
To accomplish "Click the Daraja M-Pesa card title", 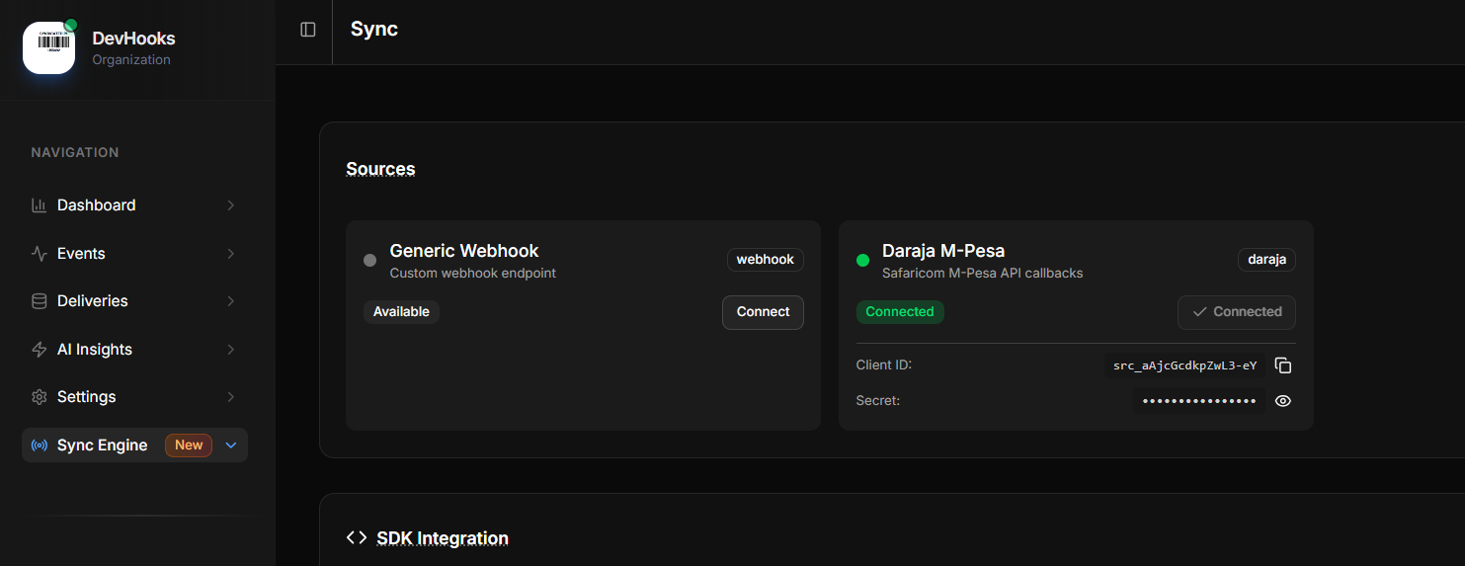I will click(x=943, y=251).
